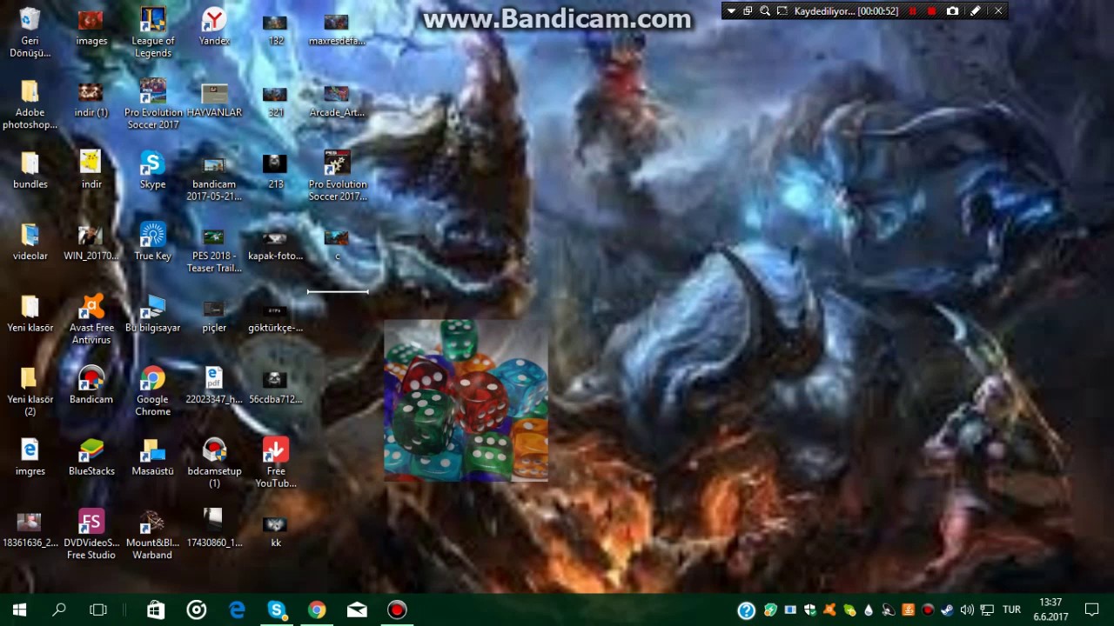Switch the TUR keyboard language indicator
Viewport: 1114px width, 626px height.
tap(1012, 610)
